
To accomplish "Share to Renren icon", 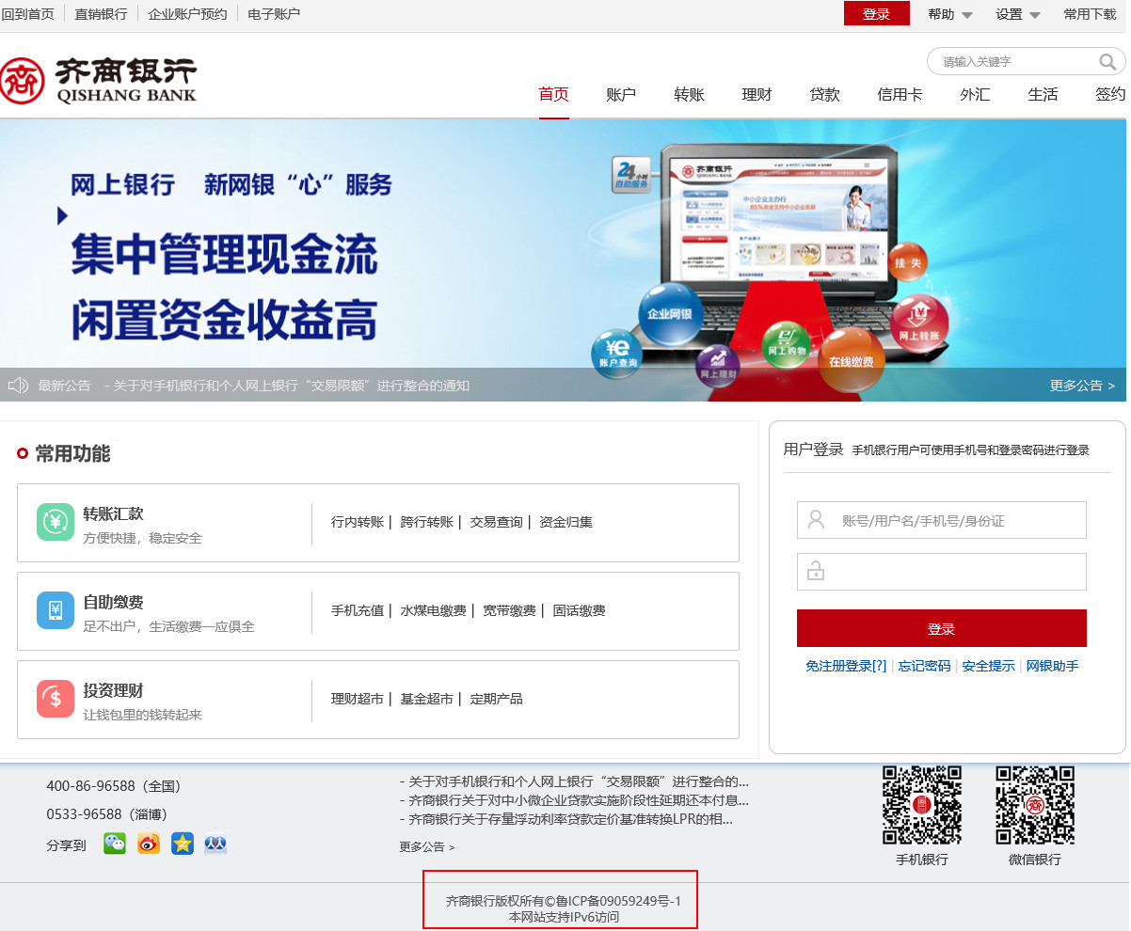I will pos(215,844).
